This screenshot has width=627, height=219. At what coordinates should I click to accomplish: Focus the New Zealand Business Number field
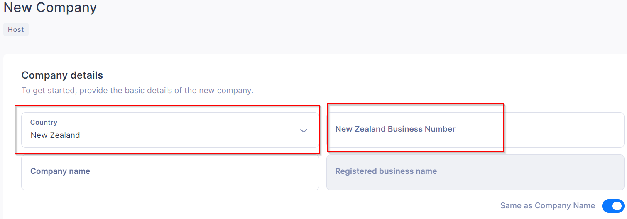[x=475, y=130]
